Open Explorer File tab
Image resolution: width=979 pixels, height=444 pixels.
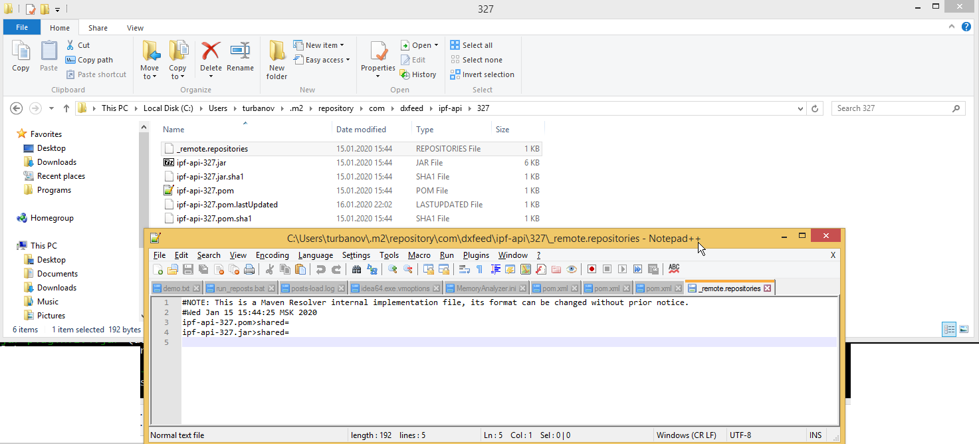tap(22, 28)
